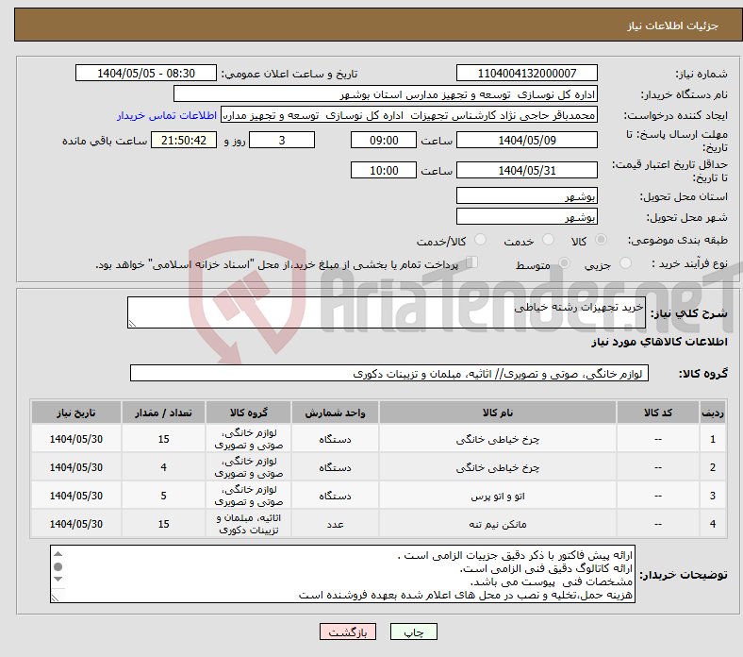
Task: Click the تاریخ نیاز column header
Action: (x=76, y=413)
